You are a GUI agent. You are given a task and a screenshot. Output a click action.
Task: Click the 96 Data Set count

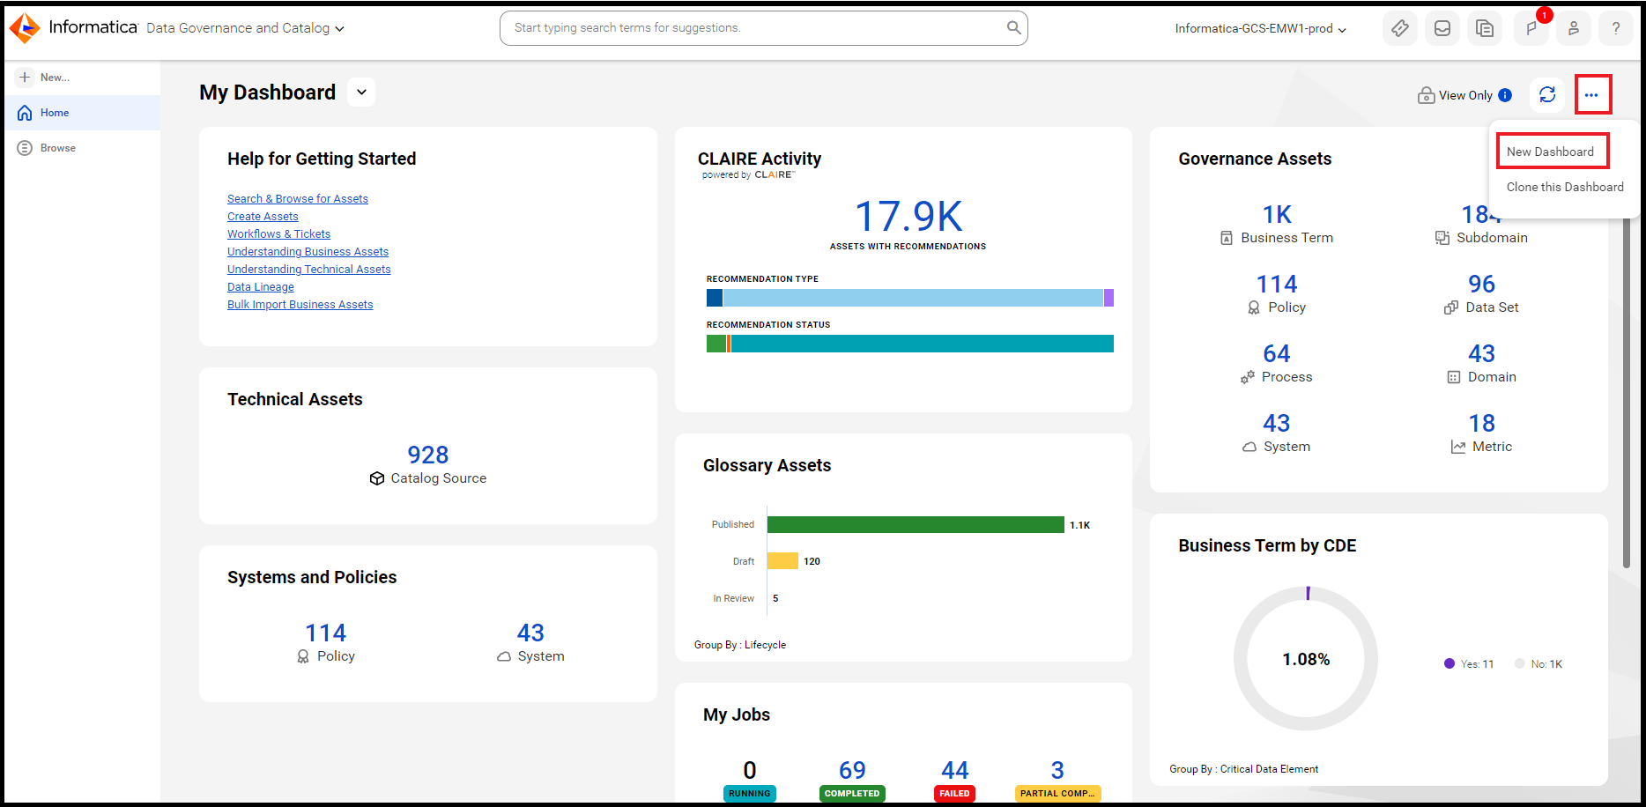click(1481, 284)
